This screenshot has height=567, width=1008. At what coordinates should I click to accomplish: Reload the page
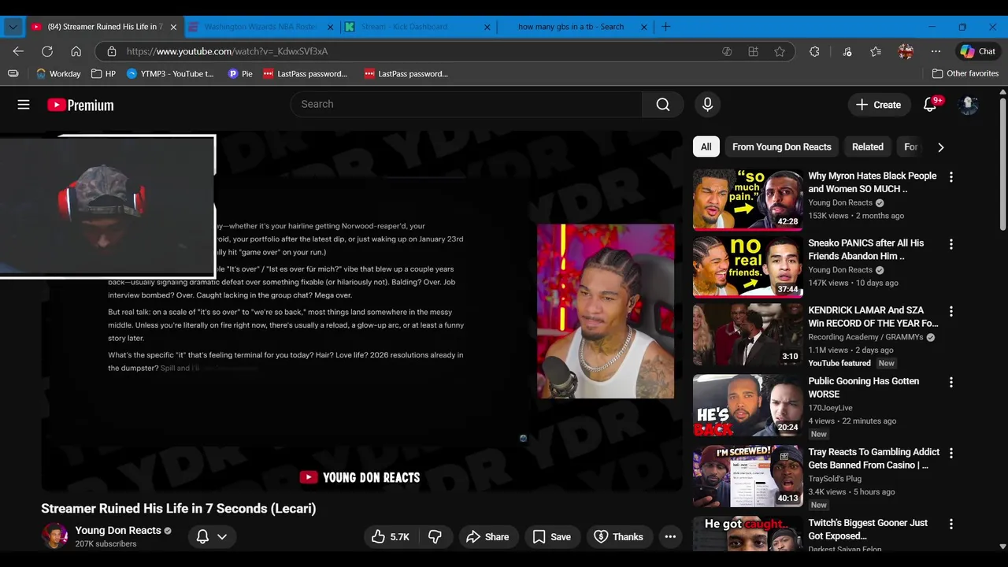coord(47,51)
